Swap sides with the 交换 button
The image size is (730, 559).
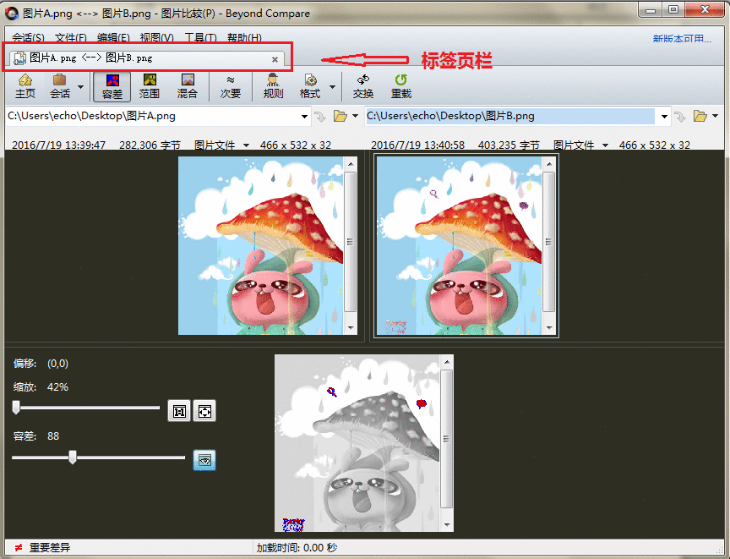[x=363, y=86]
